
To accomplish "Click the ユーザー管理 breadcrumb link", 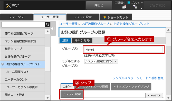I will click(69, 24).
